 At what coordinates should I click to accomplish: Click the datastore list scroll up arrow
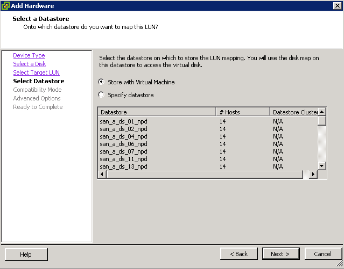[321, 112]
